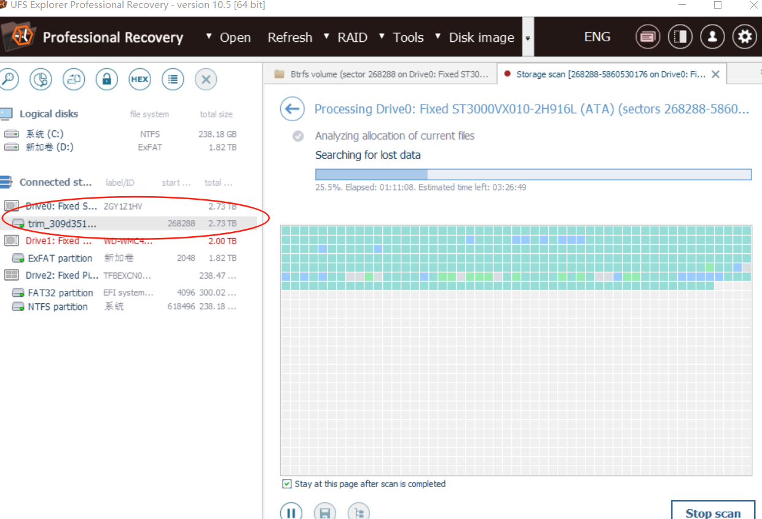Click the Logical disks section header
The width and height of the screenshot is (762, 519).
(49, 114)
